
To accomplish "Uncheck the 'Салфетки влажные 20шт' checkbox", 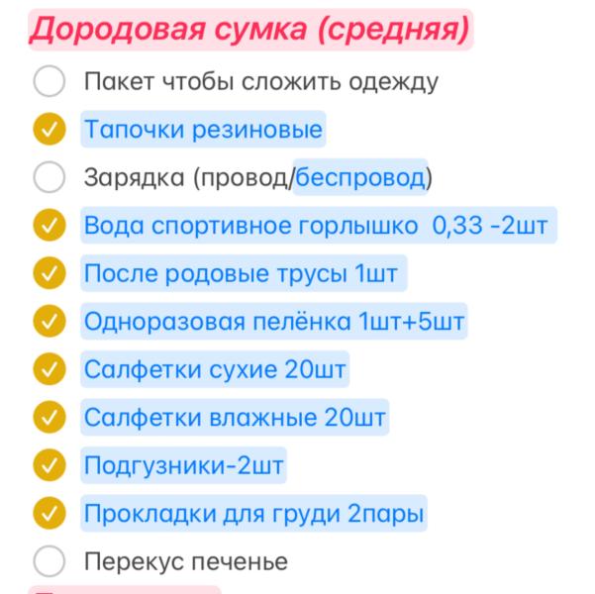I will (x=50, y=418).
